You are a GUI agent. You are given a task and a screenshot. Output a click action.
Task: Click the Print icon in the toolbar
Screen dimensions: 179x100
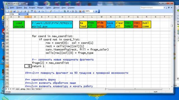point(25,11)
